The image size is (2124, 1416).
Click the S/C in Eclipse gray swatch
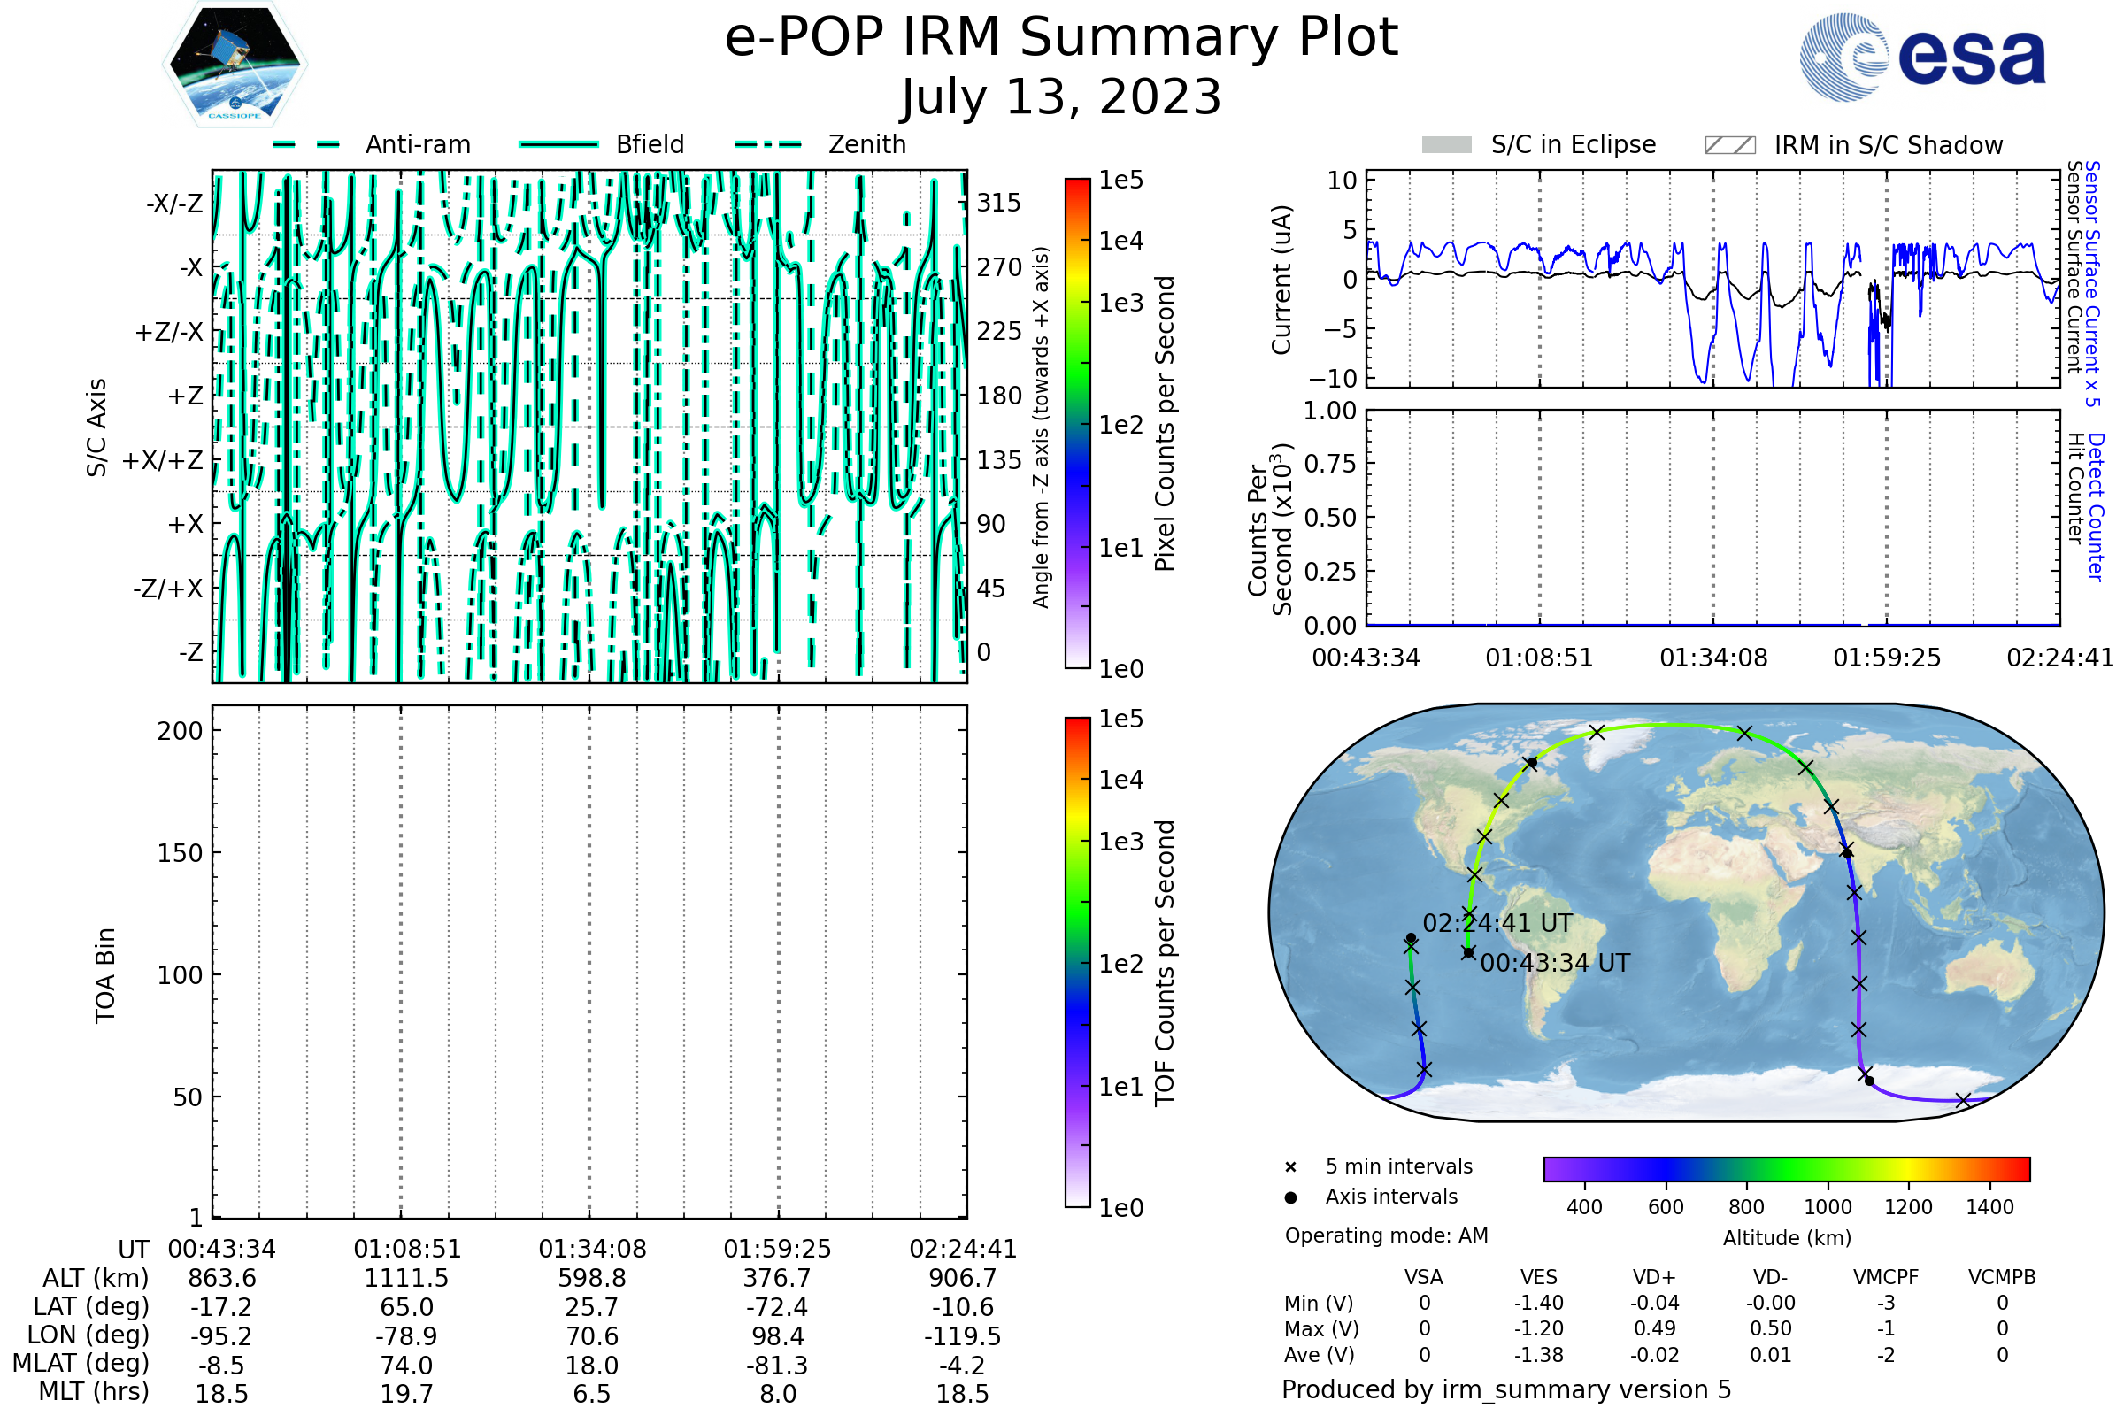tap(1447, 145)
